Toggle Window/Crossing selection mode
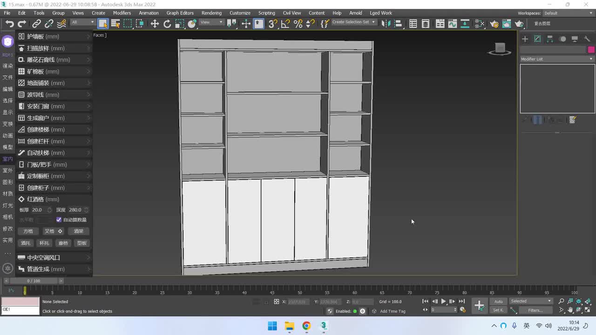 tap(140, 24)
